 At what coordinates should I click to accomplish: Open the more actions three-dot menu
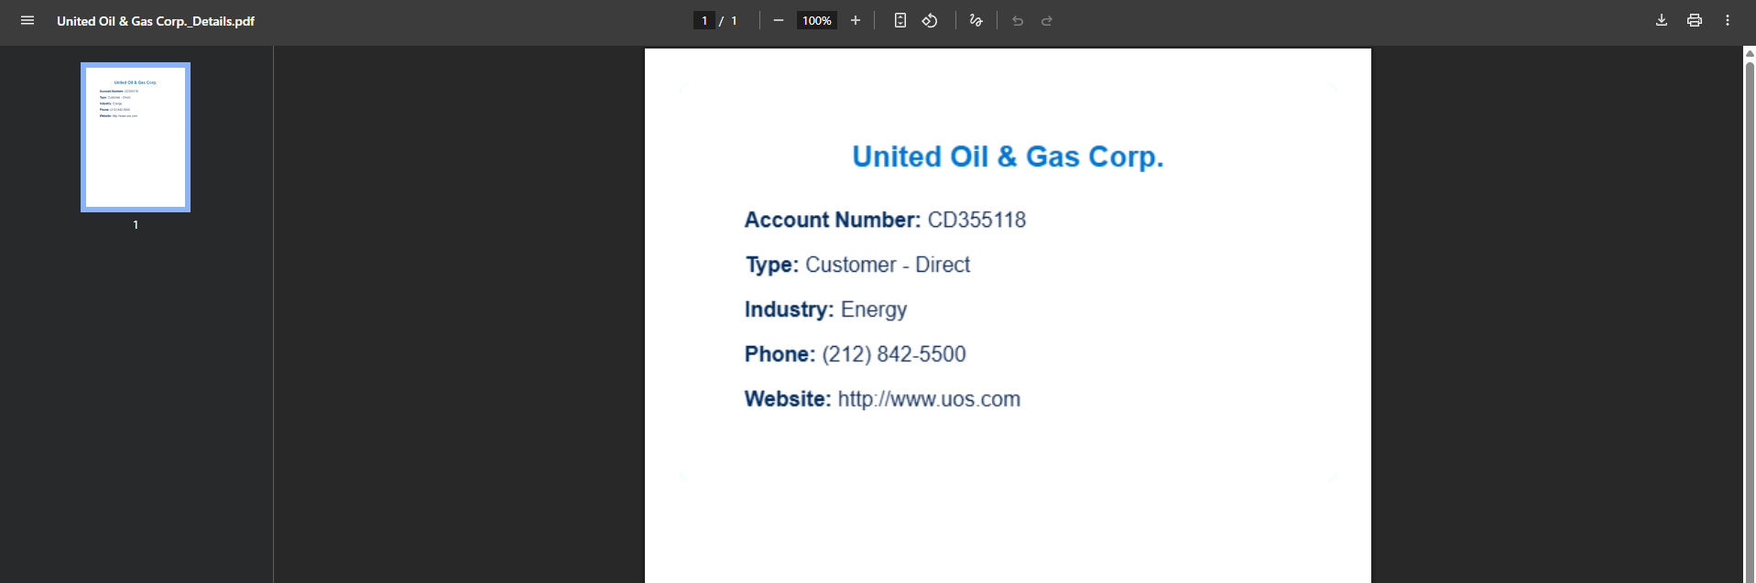tap(1728, 20)
